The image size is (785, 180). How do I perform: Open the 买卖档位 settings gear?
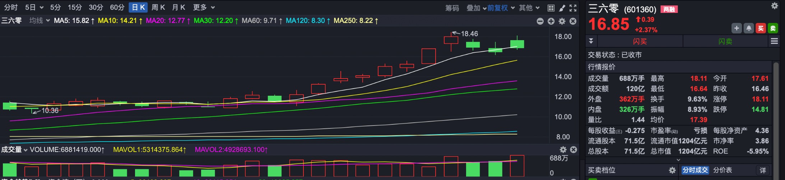672,170
